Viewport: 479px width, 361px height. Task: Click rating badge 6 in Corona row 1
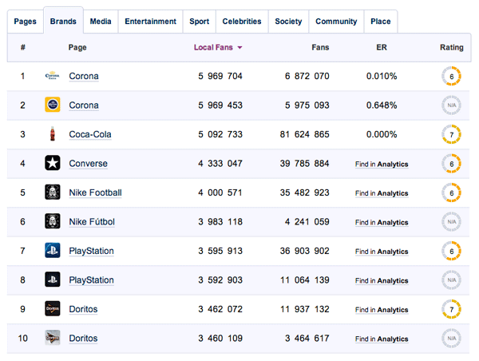(x=452, y=76)
